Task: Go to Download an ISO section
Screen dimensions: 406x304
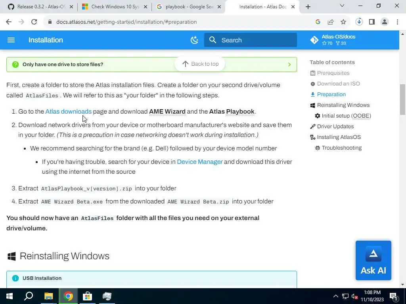Action: (338, 84)
